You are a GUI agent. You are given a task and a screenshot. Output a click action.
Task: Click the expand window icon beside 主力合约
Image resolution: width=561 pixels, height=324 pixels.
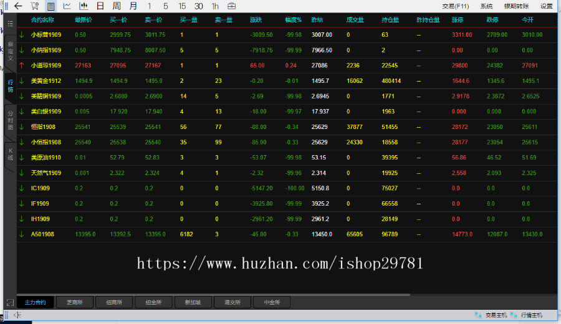click(x=10, y=303)
